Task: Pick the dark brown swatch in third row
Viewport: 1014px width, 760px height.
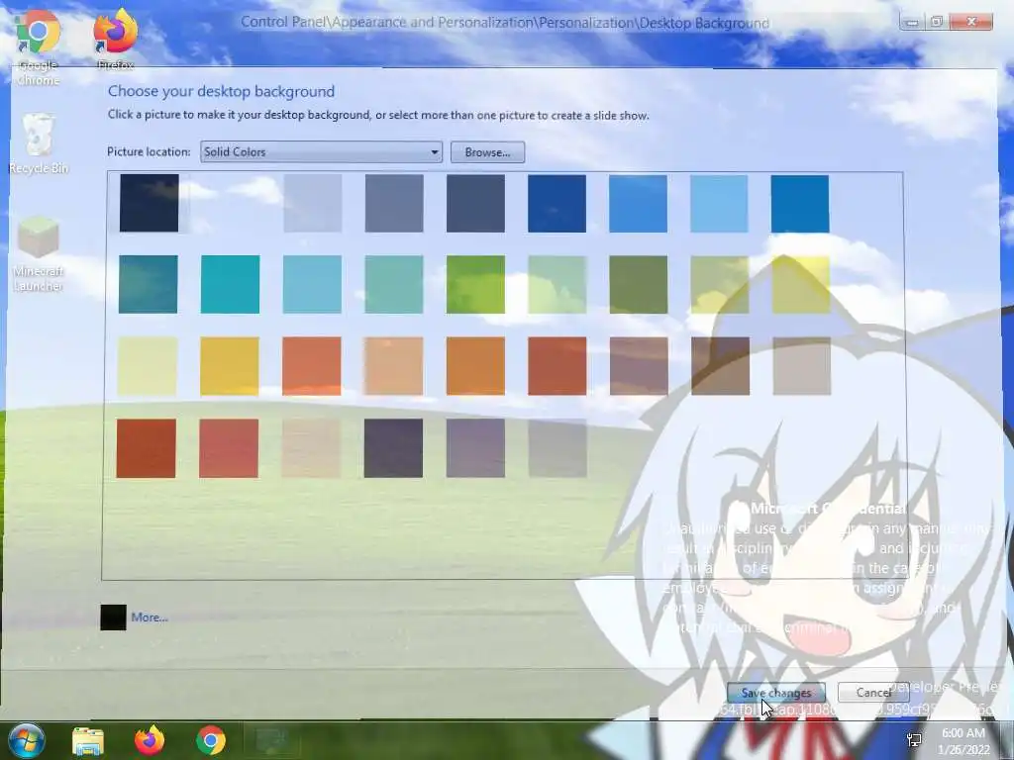Action: pyautogui.click(x=721, y=366)
